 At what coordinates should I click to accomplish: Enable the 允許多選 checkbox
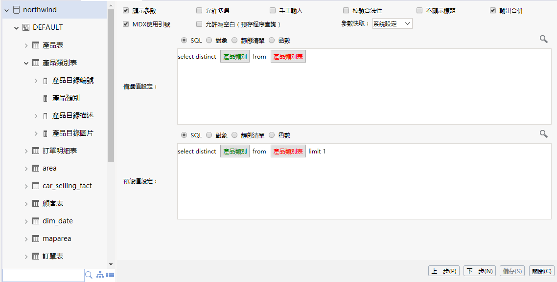click(x=199, y=10)
